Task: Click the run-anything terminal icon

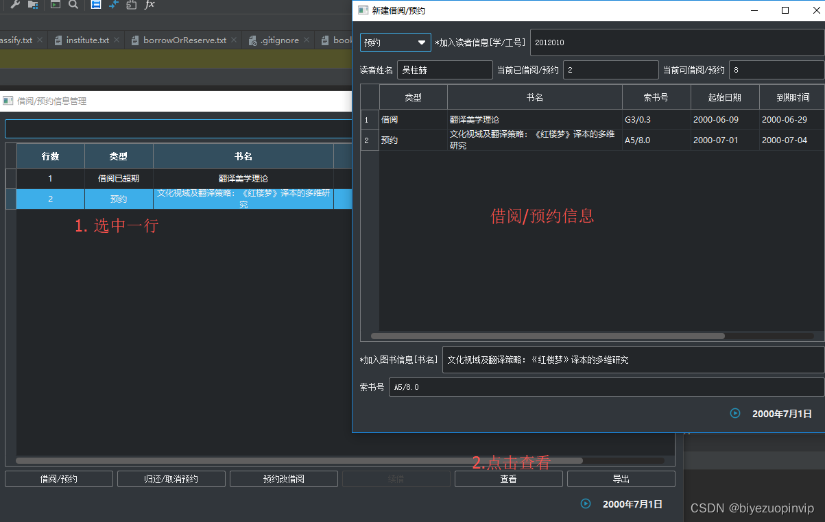Action: (56, 4)
